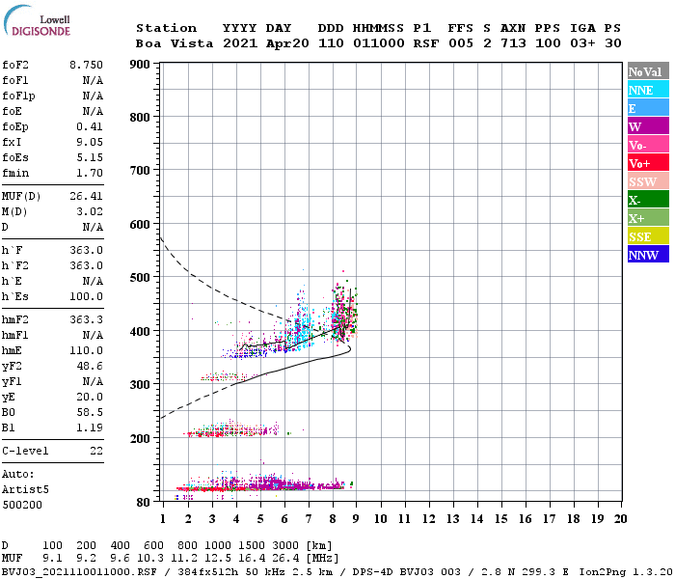Screen dimensions: 675x579
Task: Select the NNE cyan legend swatch
Action: tap(648, 90)
